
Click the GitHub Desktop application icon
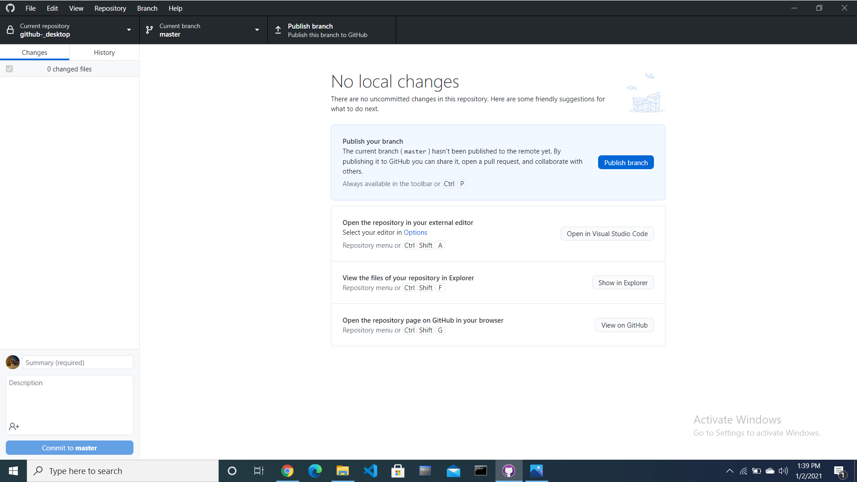click(508, 470)
